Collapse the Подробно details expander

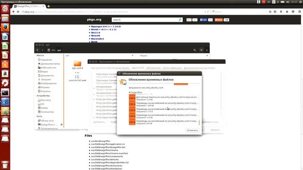coord(135,93)
